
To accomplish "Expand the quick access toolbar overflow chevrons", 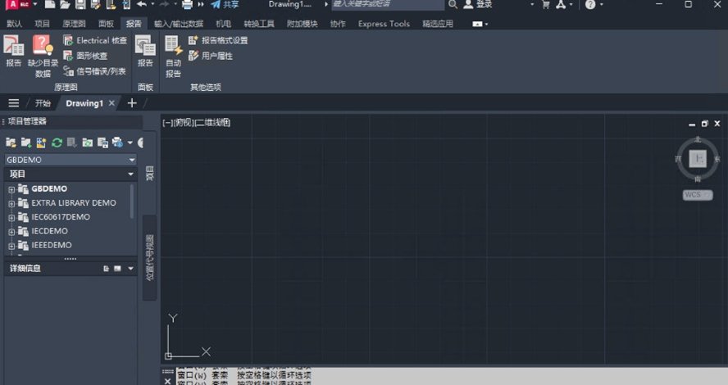I will pyautogui.click(x=201, y=5).
